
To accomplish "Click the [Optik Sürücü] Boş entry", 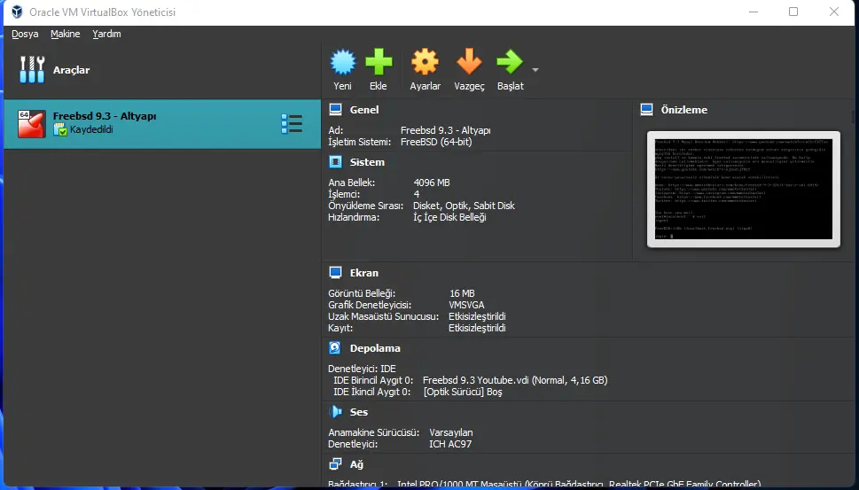I will pos(463,392).
